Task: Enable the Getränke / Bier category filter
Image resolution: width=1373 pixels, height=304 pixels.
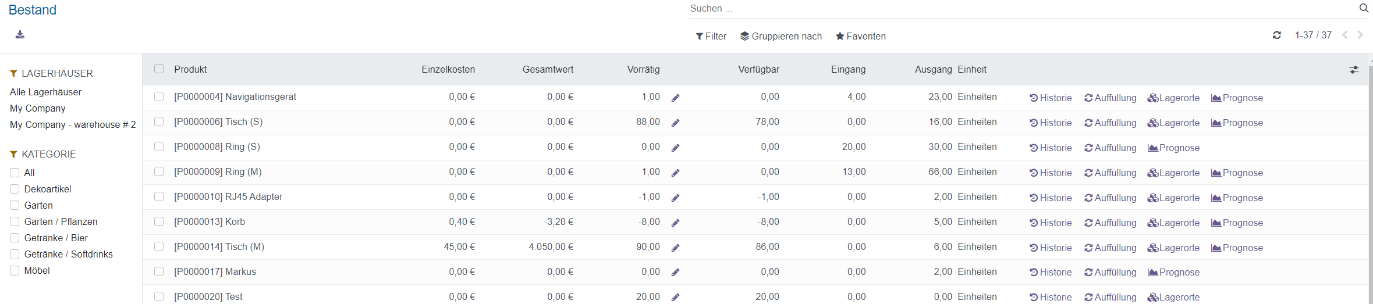Action: point(15,238)
